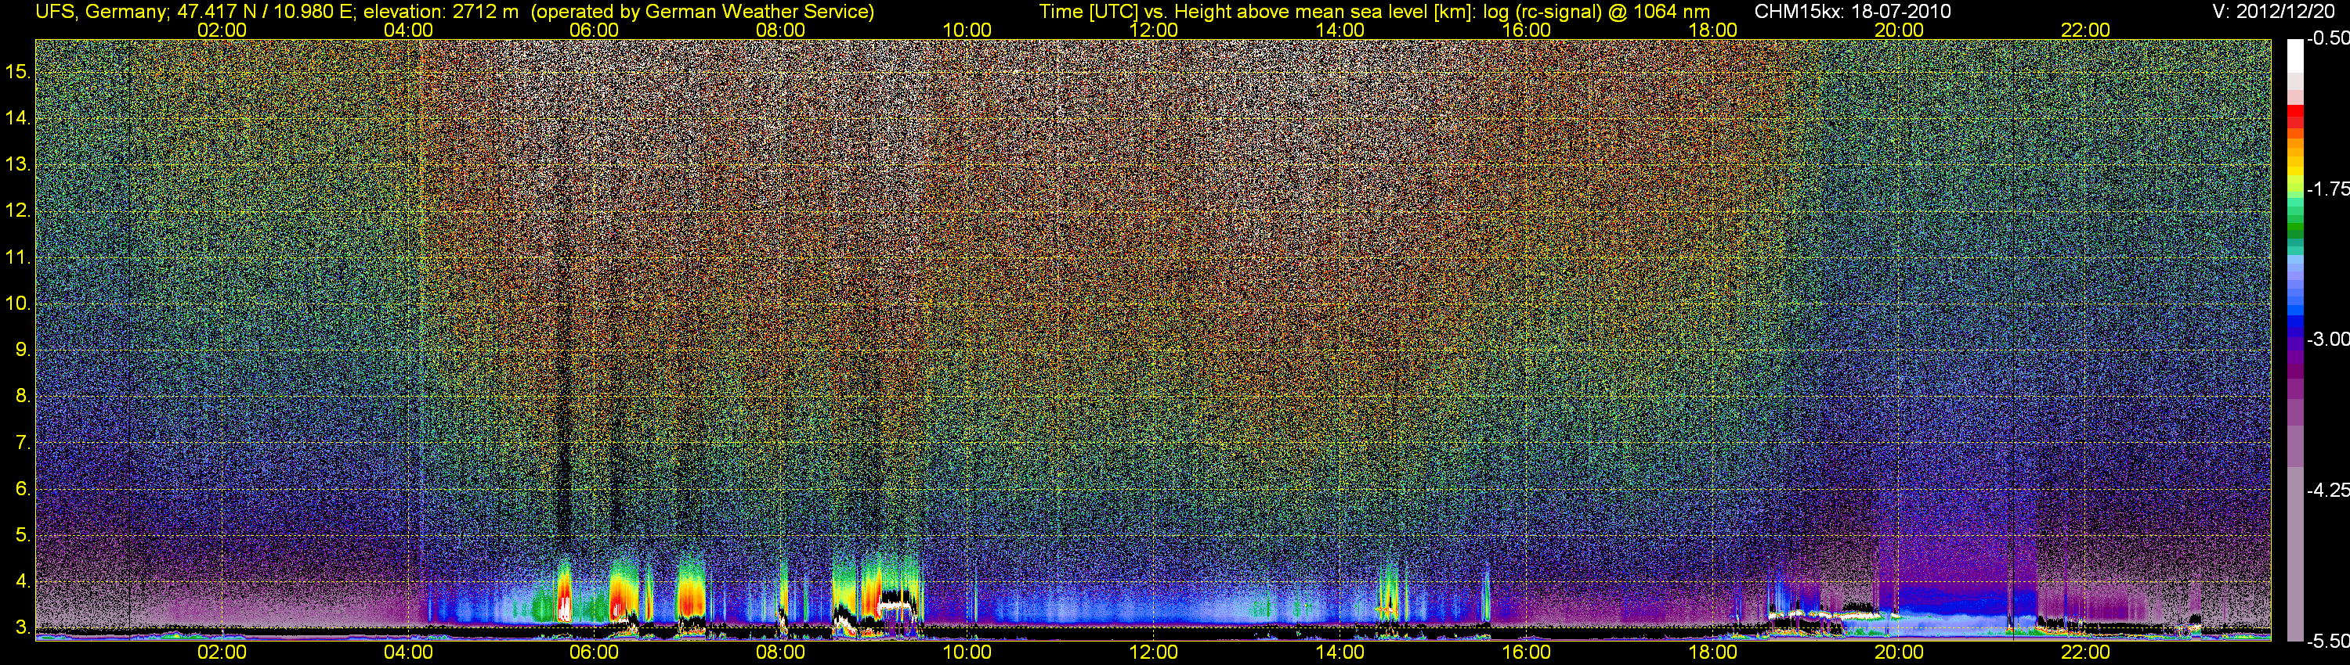Image resolution: width=2350 pixels, height=665 pixels.
Task: Click the 14:00 label on the lower time axis
Action: pos(1340,652)
